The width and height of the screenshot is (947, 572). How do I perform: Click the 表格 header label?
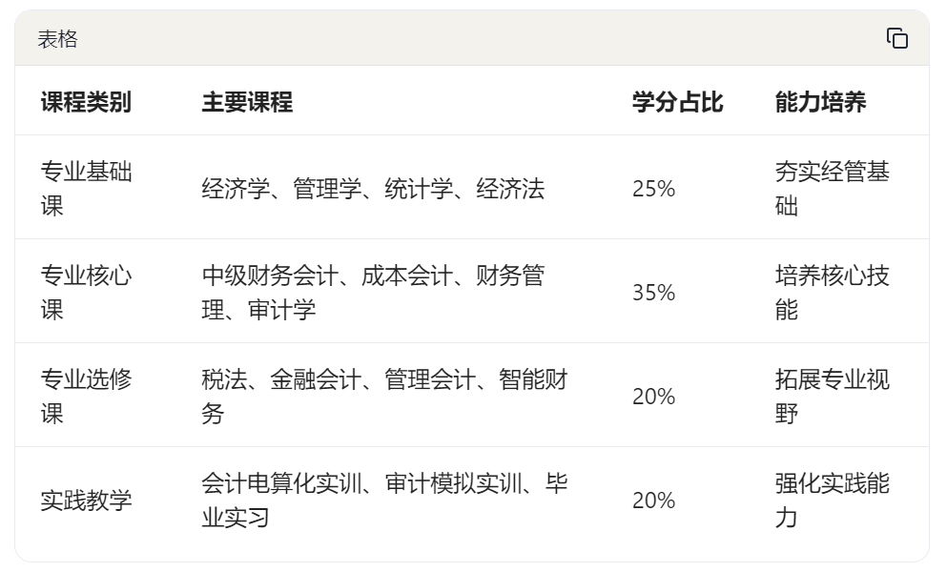point(57,39)
